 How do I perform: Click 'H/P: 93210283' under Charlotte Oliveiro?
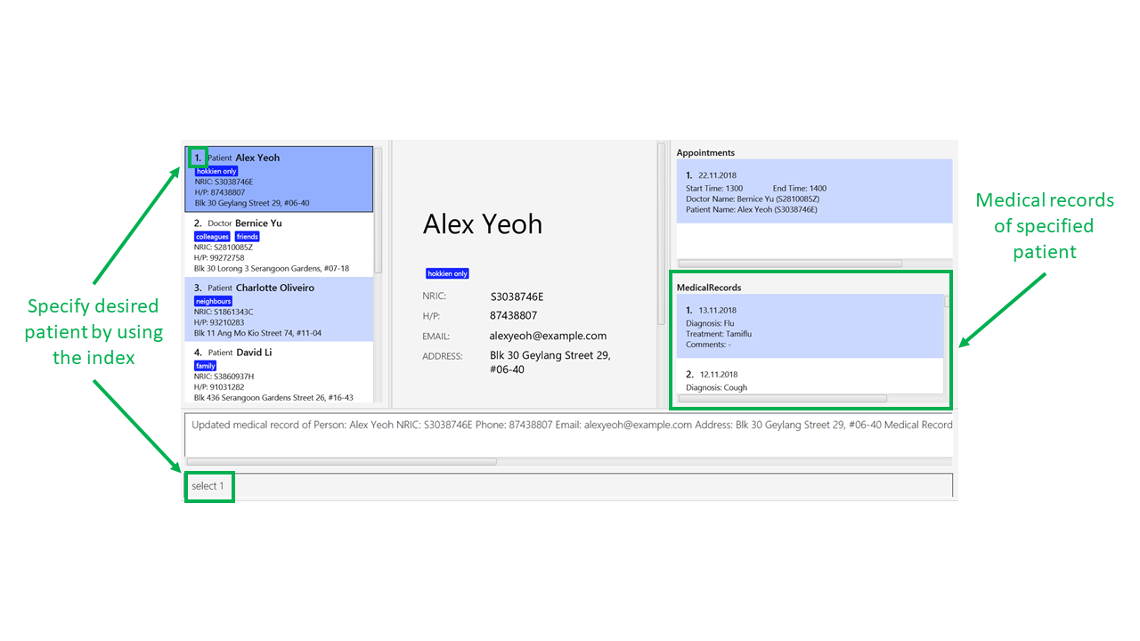point(219,322)
